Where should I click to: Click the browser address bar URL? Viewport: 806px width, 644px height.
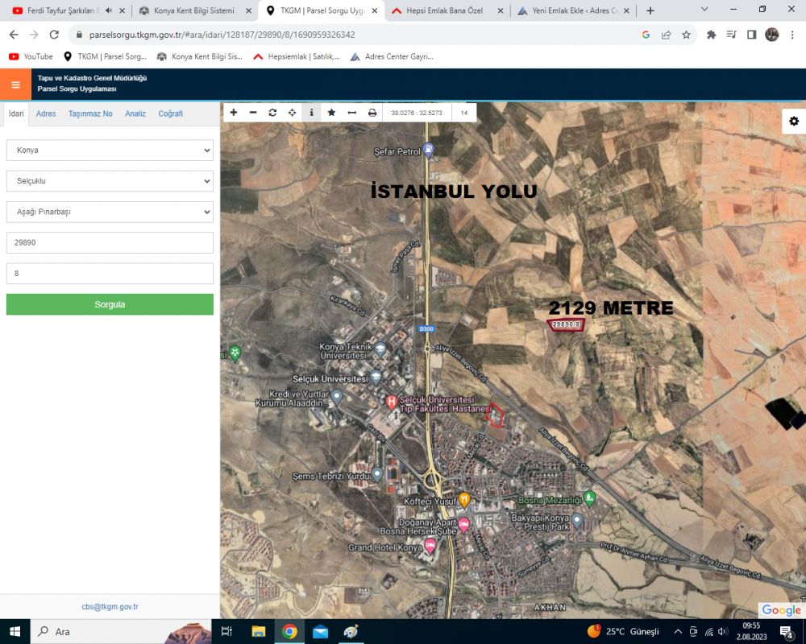click(222, 35)
